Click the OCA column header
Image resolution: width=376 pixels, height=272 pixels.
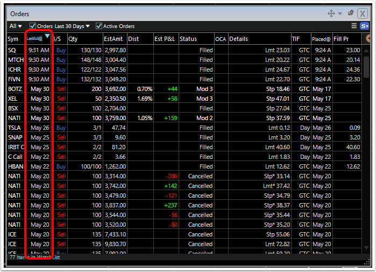pyautogui.click(x=221, y=39)
